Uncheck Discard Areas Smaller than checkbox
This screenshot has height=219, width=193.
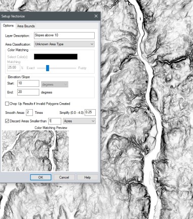click(x=7, y=121)
